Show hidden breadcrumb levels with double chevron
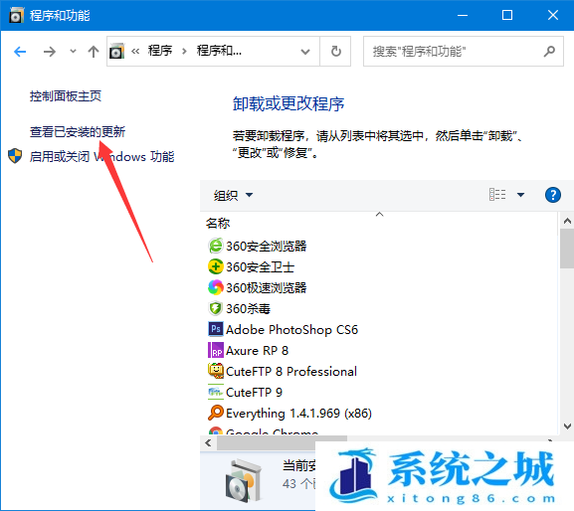The image size is (574, 511). point(135,52)
